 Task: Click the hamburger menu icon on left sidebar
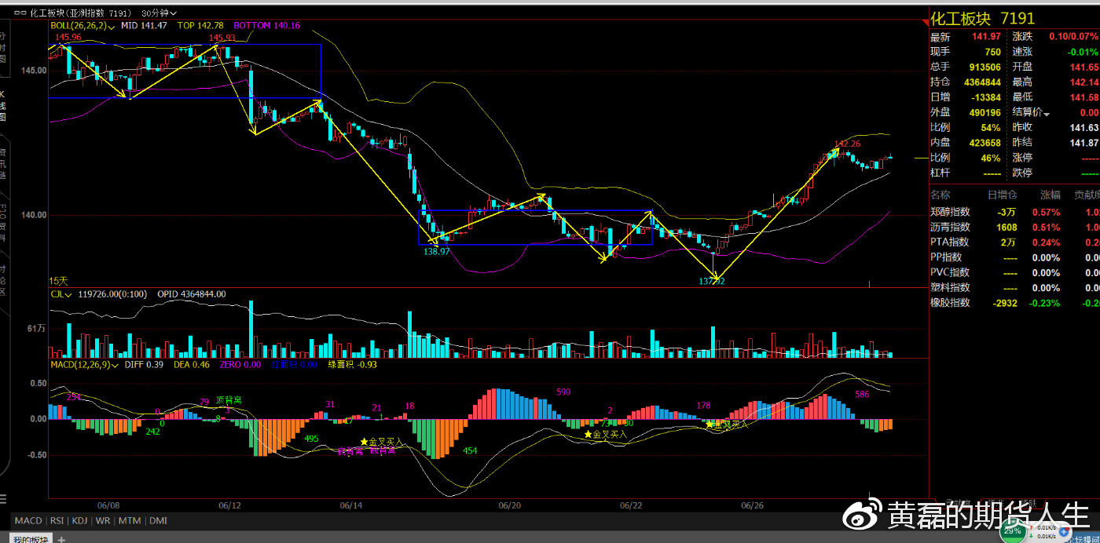(x=3, y=499)
